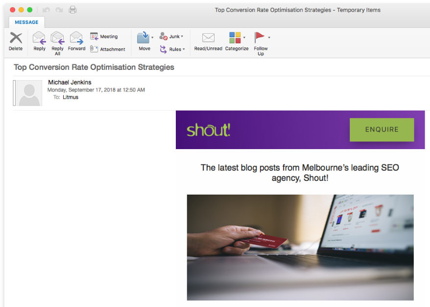Create a Meeting from this email
Image resolution: width=430 pixels, height=307 pixels.
click(104, 36)
